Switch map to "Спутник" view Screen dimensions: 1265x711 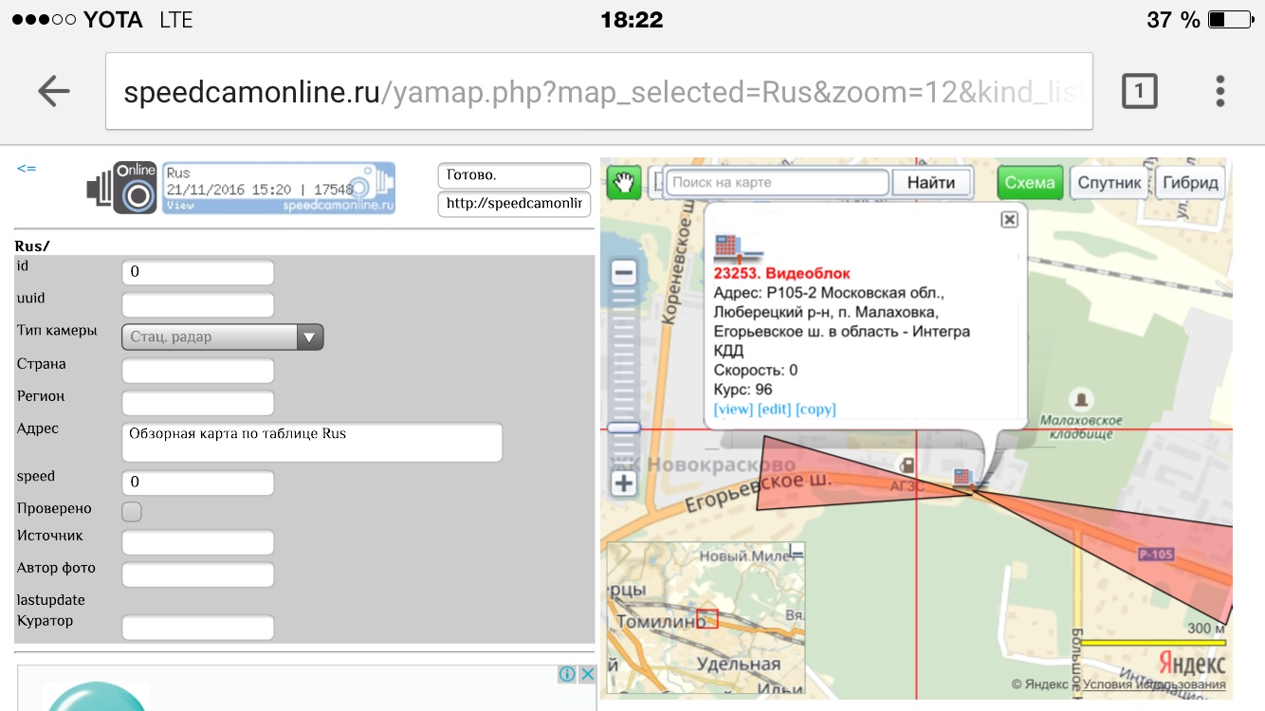pos(1109,182)
